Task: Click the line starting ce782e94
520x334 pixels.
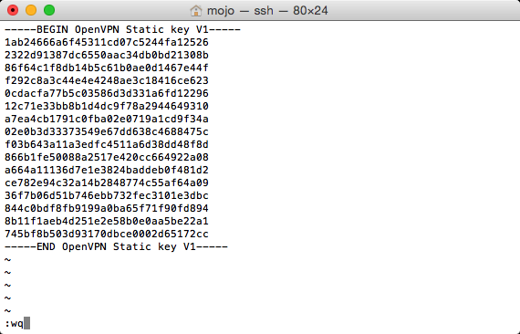Action: (107, 183)
